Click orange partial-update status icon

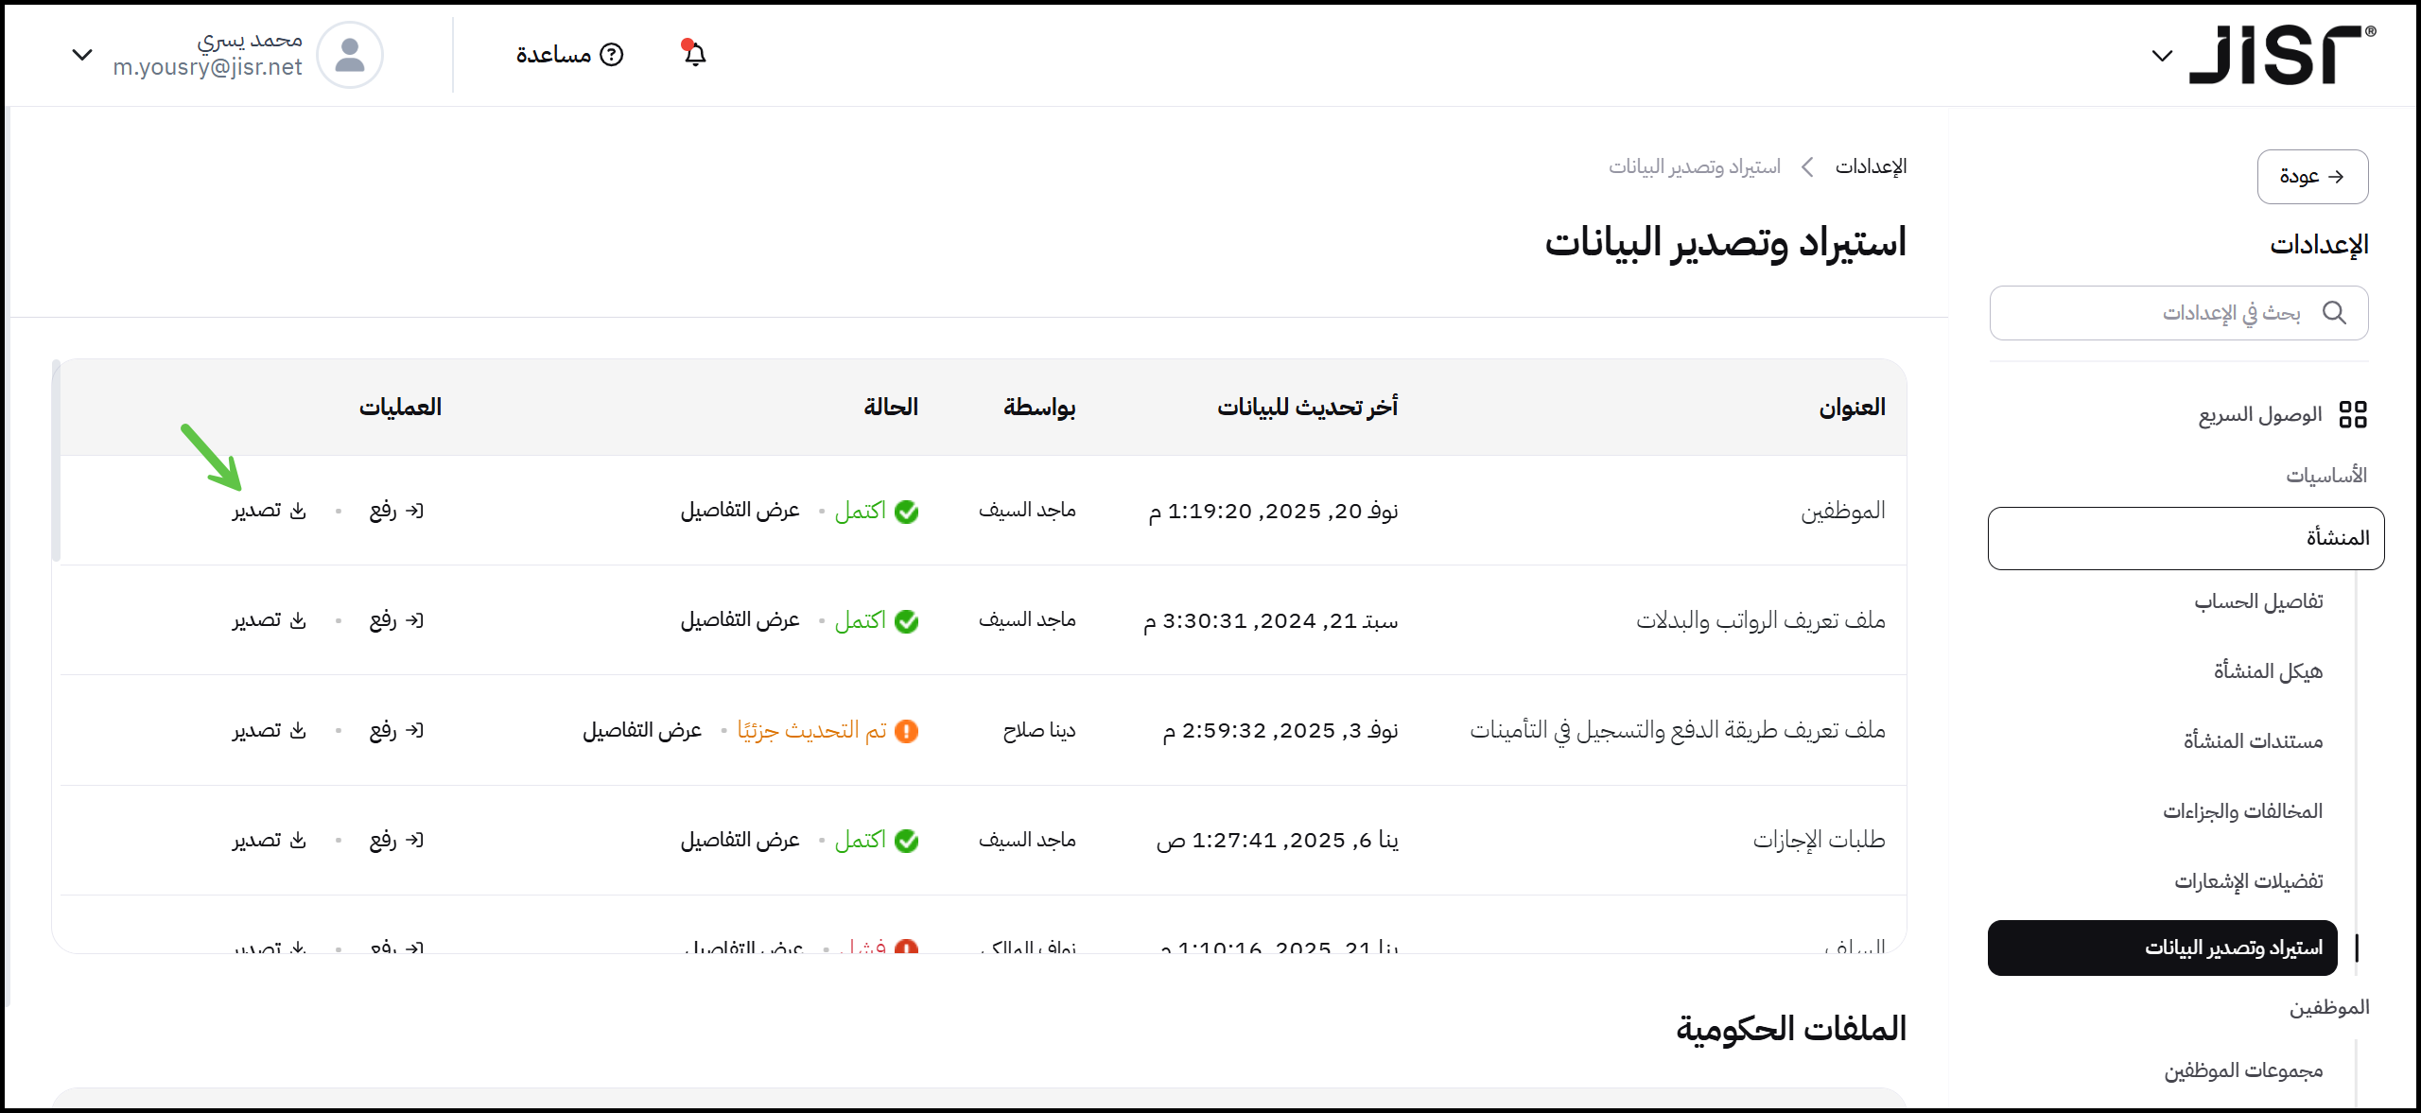(x=906, y=731)
